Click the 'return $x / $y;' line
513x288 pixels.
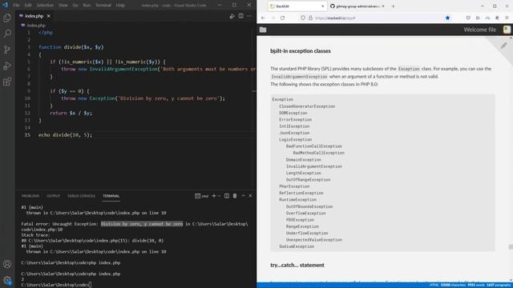coord(71,113)
